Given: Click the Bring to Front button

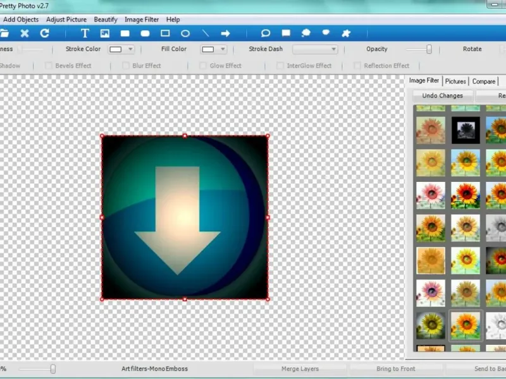Looking at the screenshot, I should point(396,369).
